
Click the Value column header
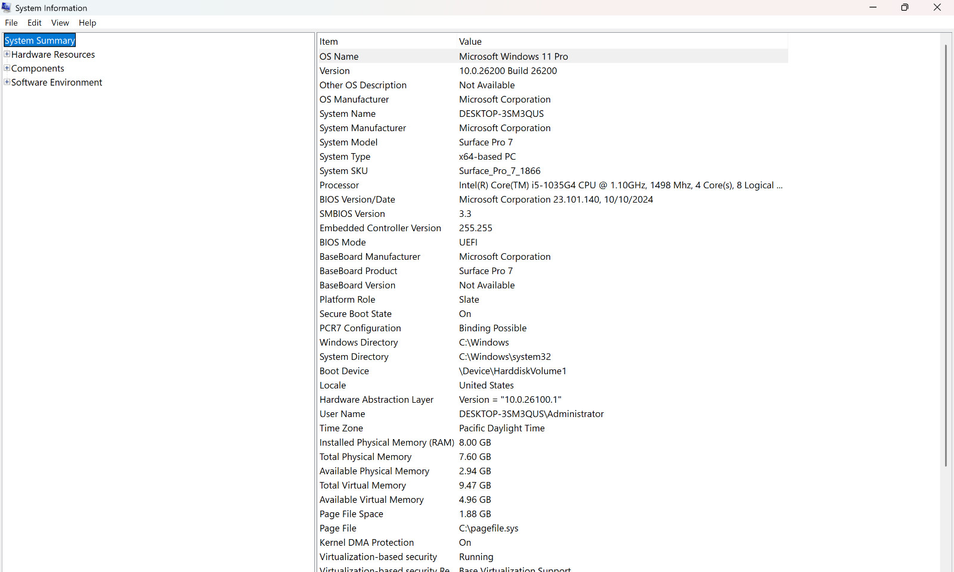tap(622, 41)
